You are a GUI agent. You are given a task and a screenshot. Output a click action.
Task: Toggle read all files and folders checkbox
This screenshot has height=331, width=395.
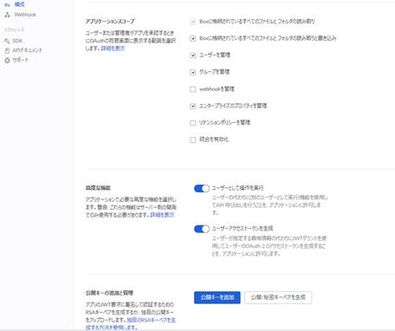tap(193, 22)
